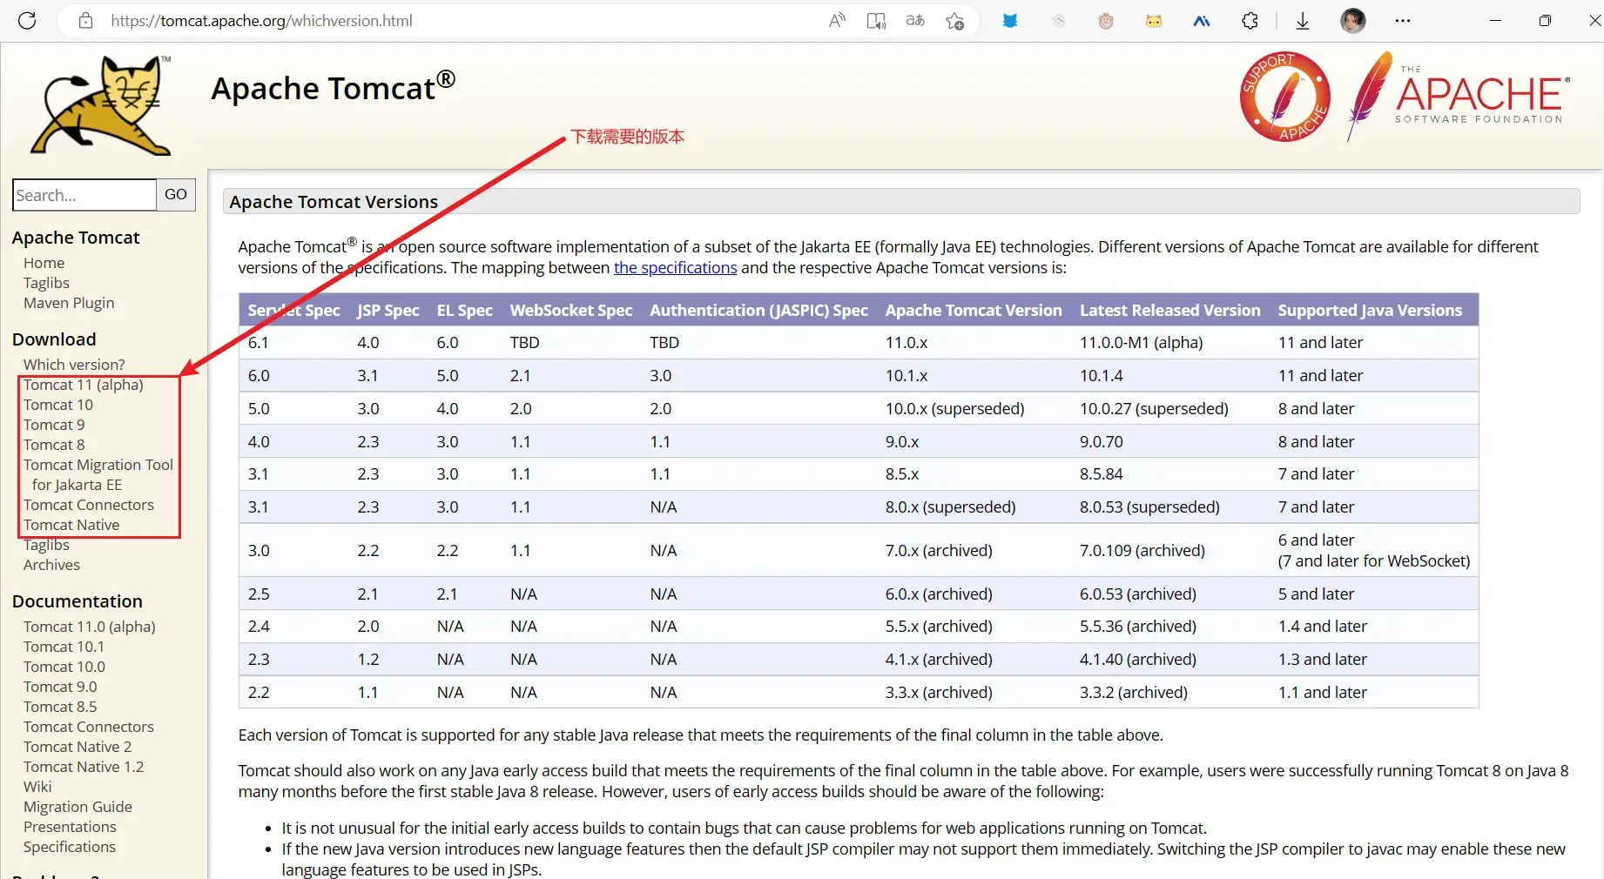Click the user profile avatar
This screenshot has height=879, width=1604.
click(x=1353, y=21)
